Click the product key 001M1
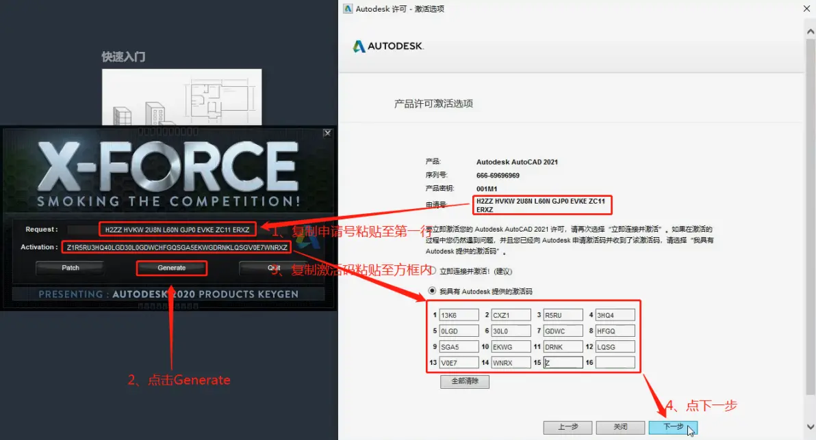Image resolution: width=816 pixels, height=440 pixels. click(487, 189)
